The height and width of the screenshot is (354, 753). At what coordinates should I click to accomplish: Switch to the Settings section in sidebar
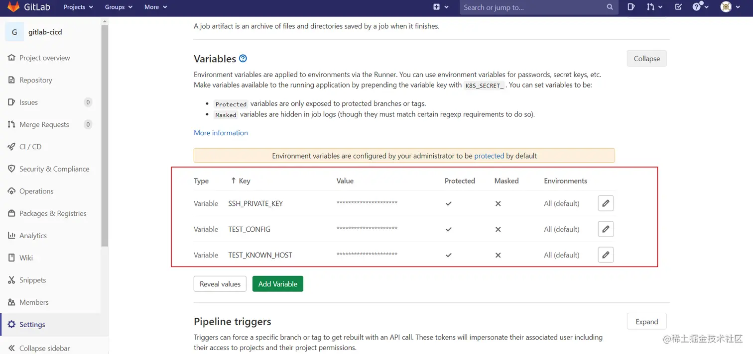31,324
